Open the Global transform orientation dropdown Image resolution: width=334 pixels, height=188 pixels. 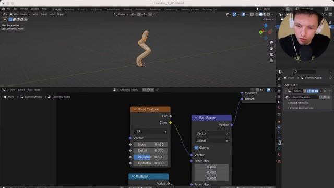(122, 14)
